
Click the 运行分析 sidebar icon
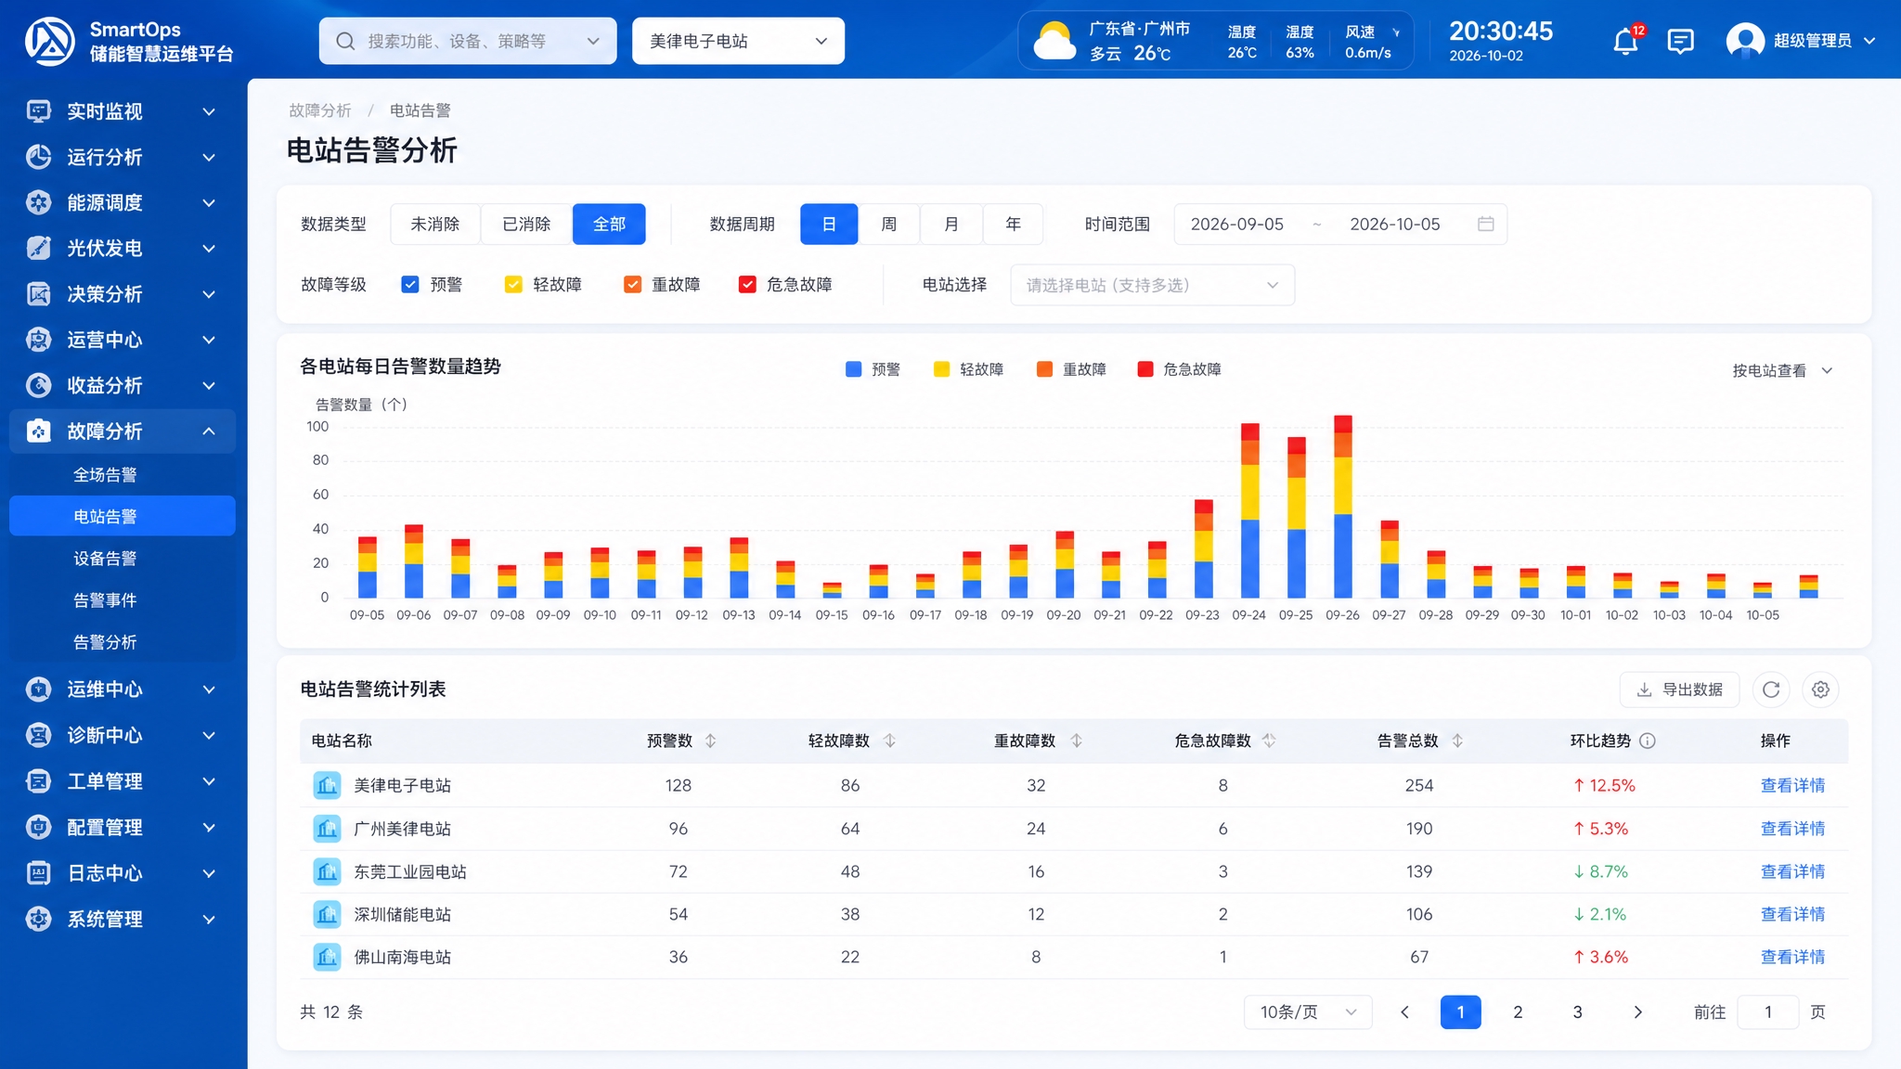pyautogui.click(x=38, y=157)
